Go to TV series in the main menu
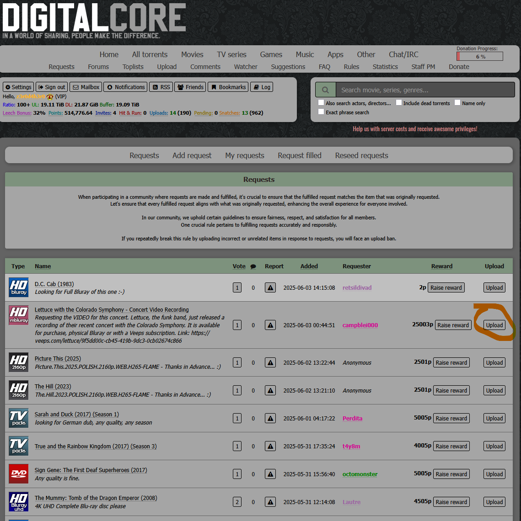This screenshot has height=521, width=521. [x=231, y=54]
